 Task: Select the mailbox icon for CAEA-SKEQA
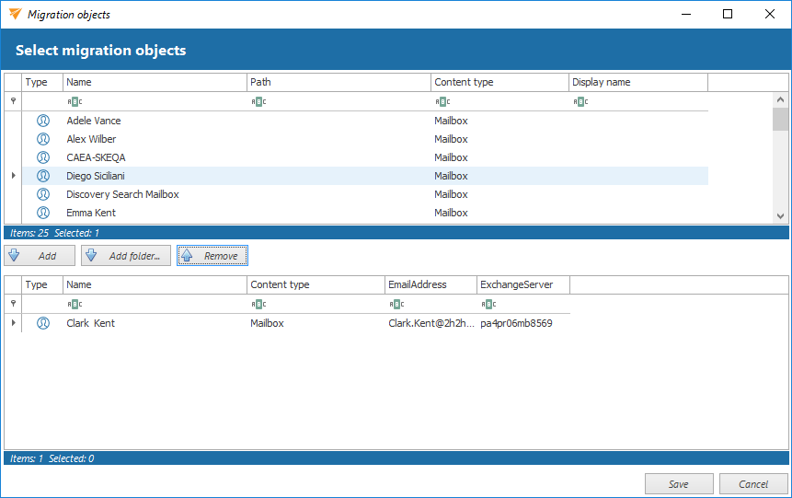42,157
